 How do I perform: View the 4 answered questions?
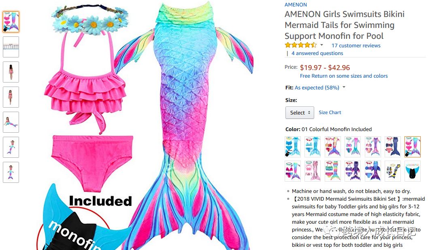click(x=317, y=53)
